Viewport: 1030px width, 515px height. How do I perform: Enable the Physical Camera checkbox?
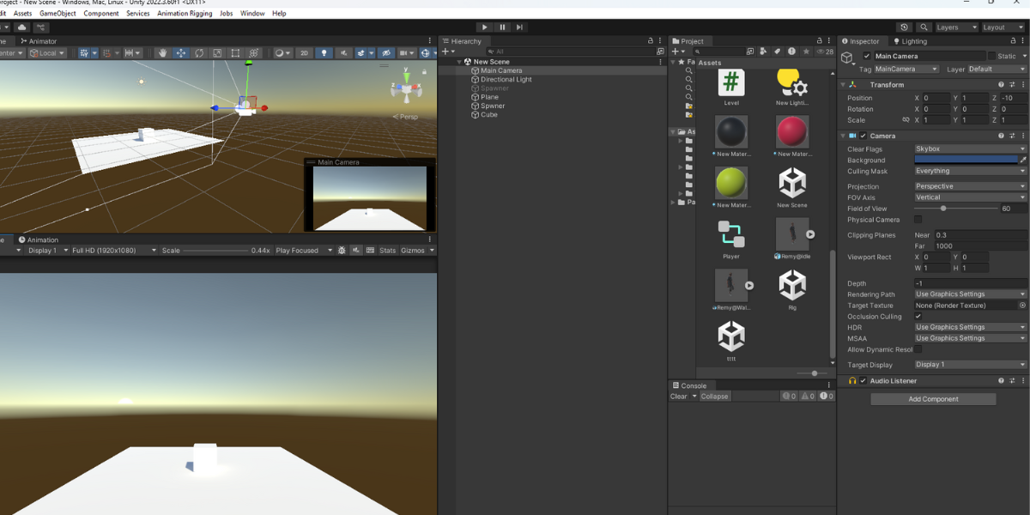pos(918,219)
